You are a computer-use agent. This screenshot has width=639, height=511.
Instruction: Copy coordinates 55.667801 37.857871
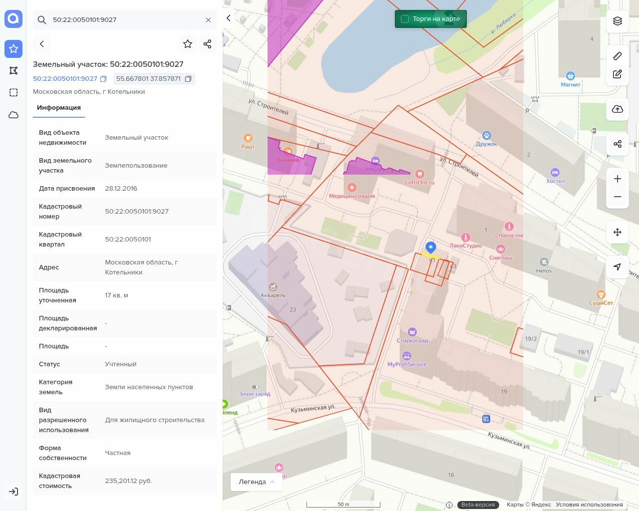[188, 79]
